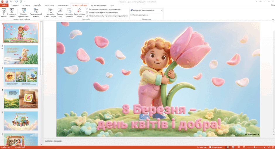Image resolution: width=275 pixels, height=149 pixels.
Task: Click start-from-beginning quick access icon
Action: click(21, 1)
